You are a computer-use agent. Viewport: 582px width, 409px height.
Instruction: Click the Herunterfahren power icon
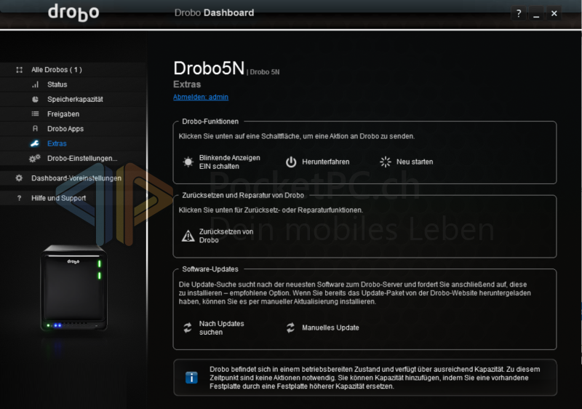click(x=291, y=162)
